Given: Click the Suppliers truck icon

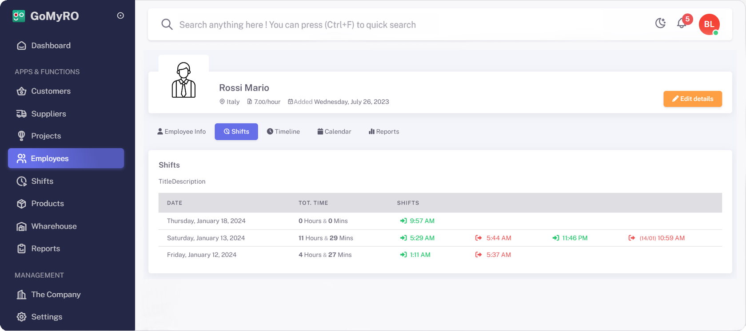Looking at the screenshot, I should pos(21,114).
